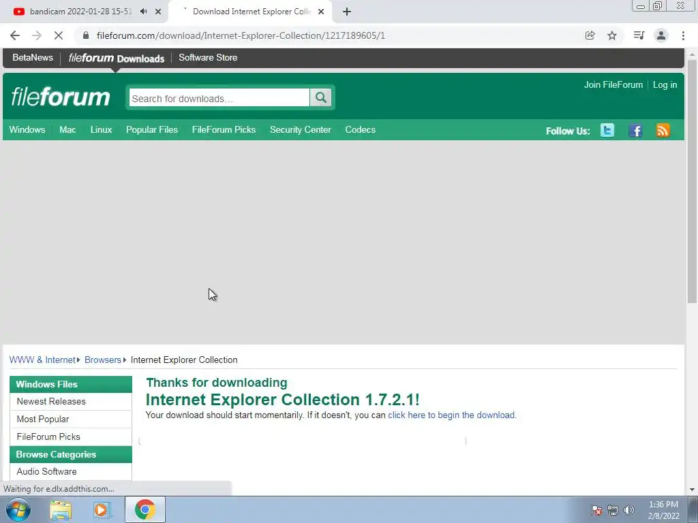The image size is (698, 523).
Task: Click the Chrome taskbar icon
Action: coord(145,509)
